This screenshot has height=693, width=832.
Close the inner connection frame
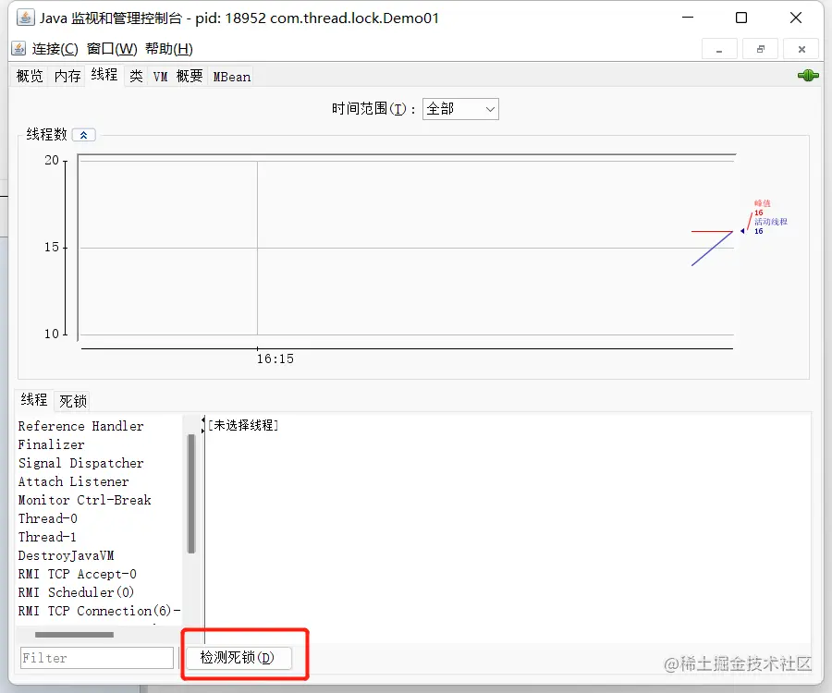[x=801, y=49]
